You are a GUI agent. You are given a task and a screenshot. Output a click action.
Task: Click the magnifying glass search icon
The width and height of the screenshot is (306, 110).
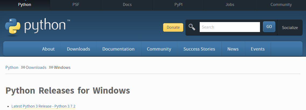192,27
